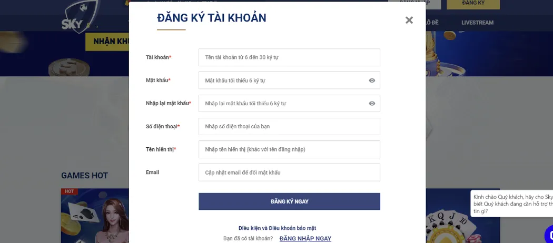Open the HOT-tagged game thumbnail
The image size is (553, 243).
[95, 216]
